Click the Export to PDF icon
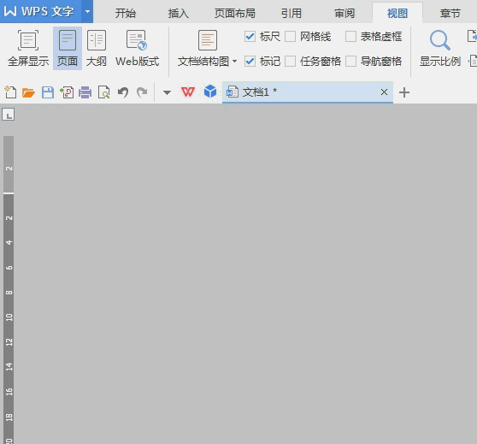This screenshot has height=444, width=477. click(x=67, y=92)
